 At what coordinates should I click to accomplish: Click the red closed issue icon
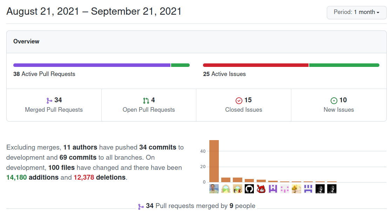pyautogui.click(x=239, y=101)
